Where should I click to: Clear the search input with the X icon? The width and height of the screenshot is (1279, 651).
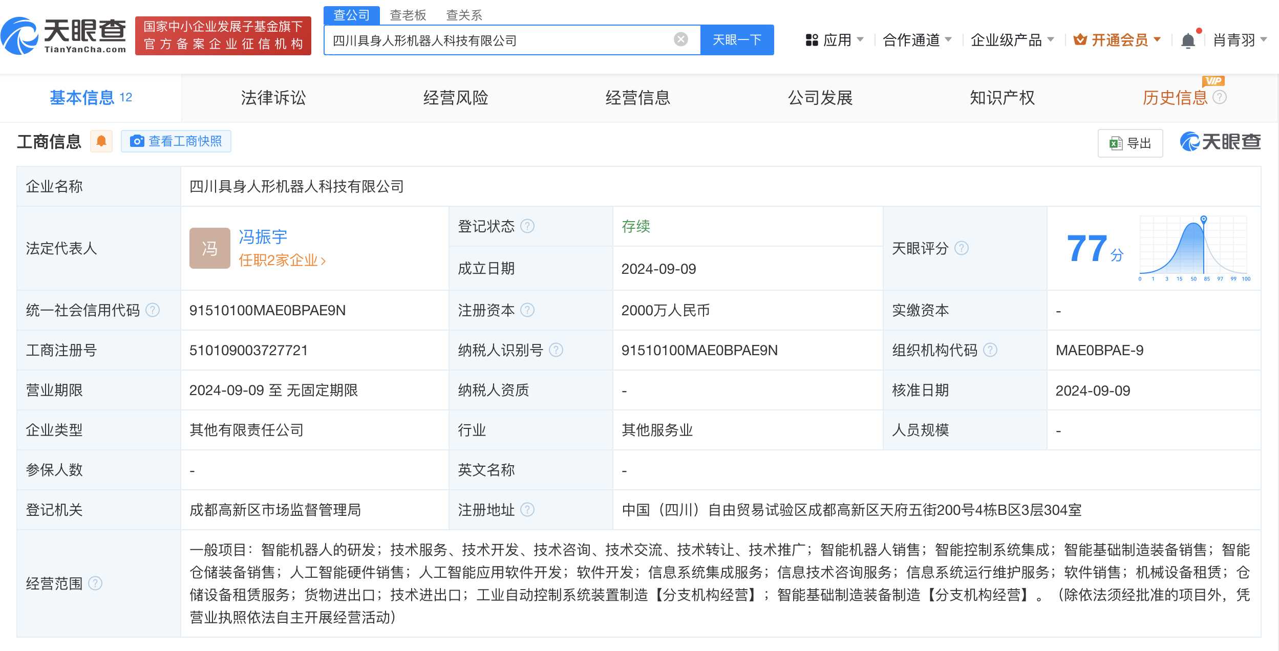[679, 39]
